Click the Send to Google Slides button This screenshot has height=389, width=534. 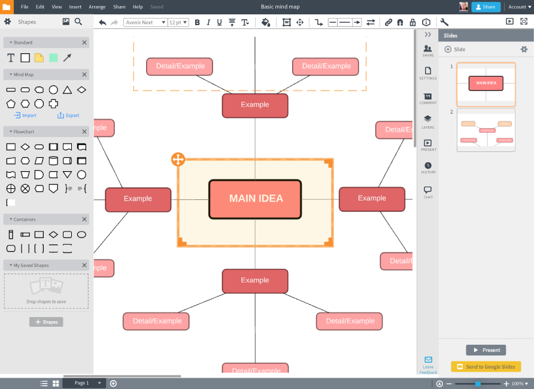(486, 366)
